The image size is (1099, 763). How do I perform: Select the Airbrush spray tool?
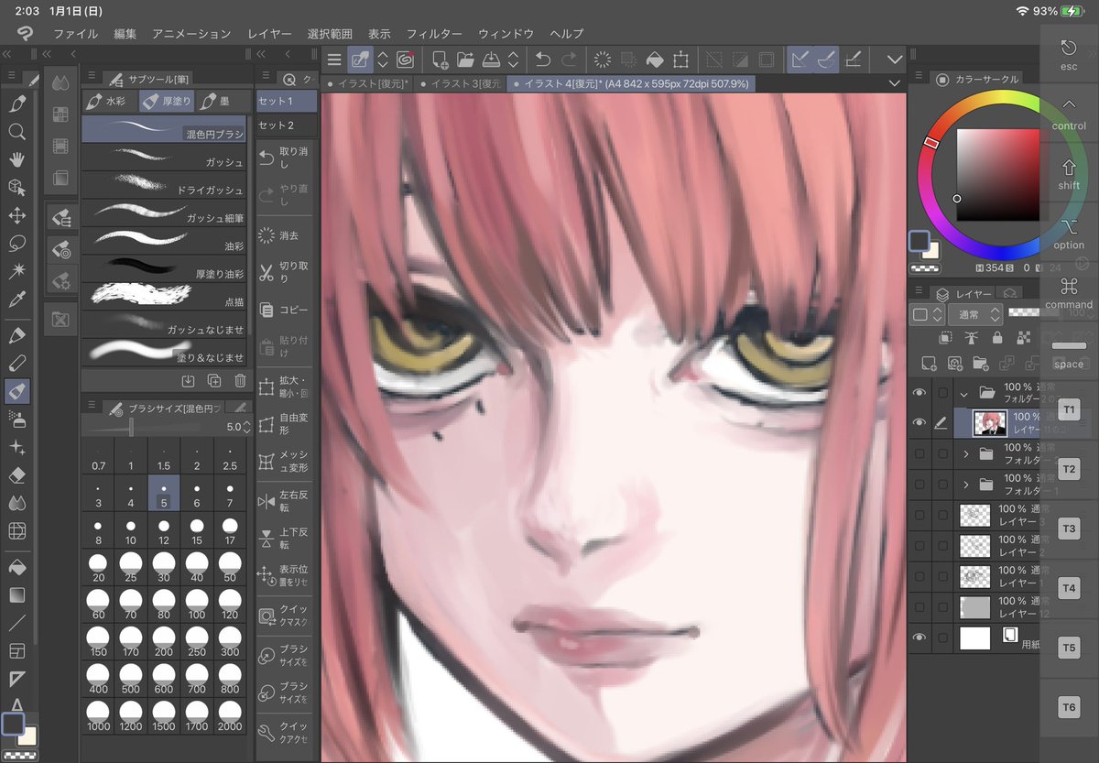16,420
